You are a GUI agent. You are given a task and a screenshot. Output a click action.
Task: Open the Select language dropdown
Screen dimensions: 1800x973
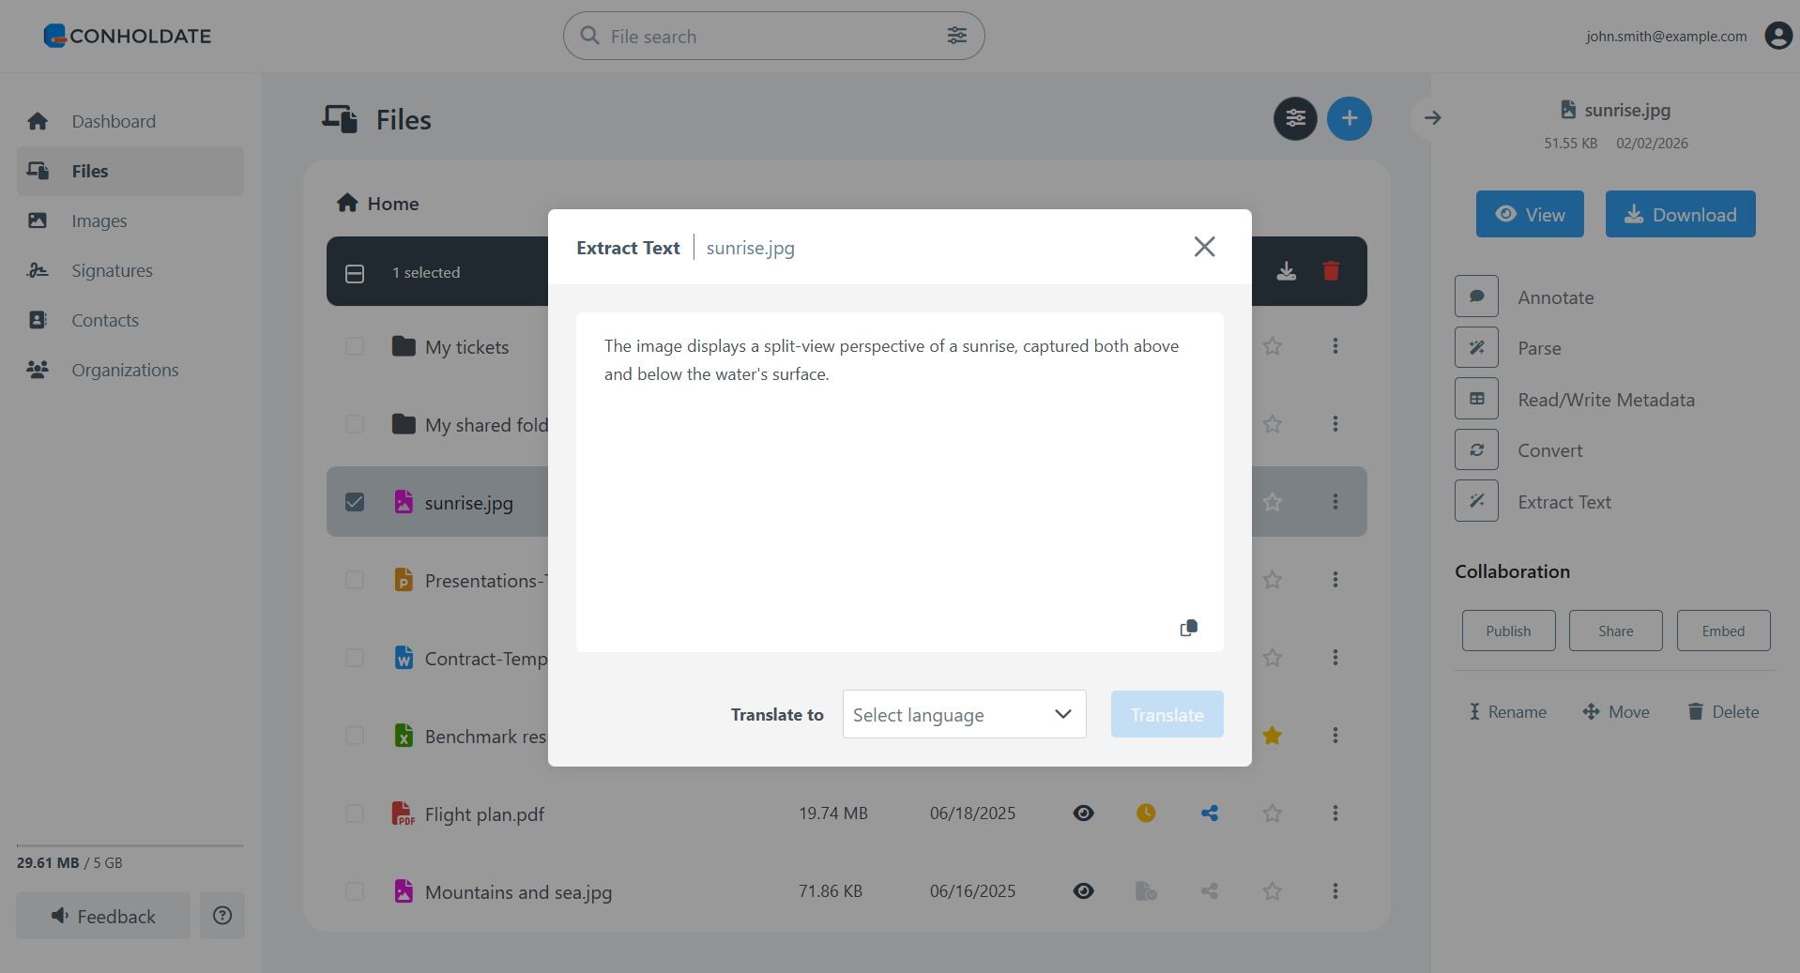coord(964,715)
